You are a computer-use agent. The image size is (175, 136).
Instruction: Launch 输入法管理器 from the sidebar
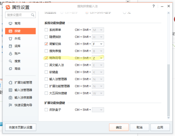(20, 90)
